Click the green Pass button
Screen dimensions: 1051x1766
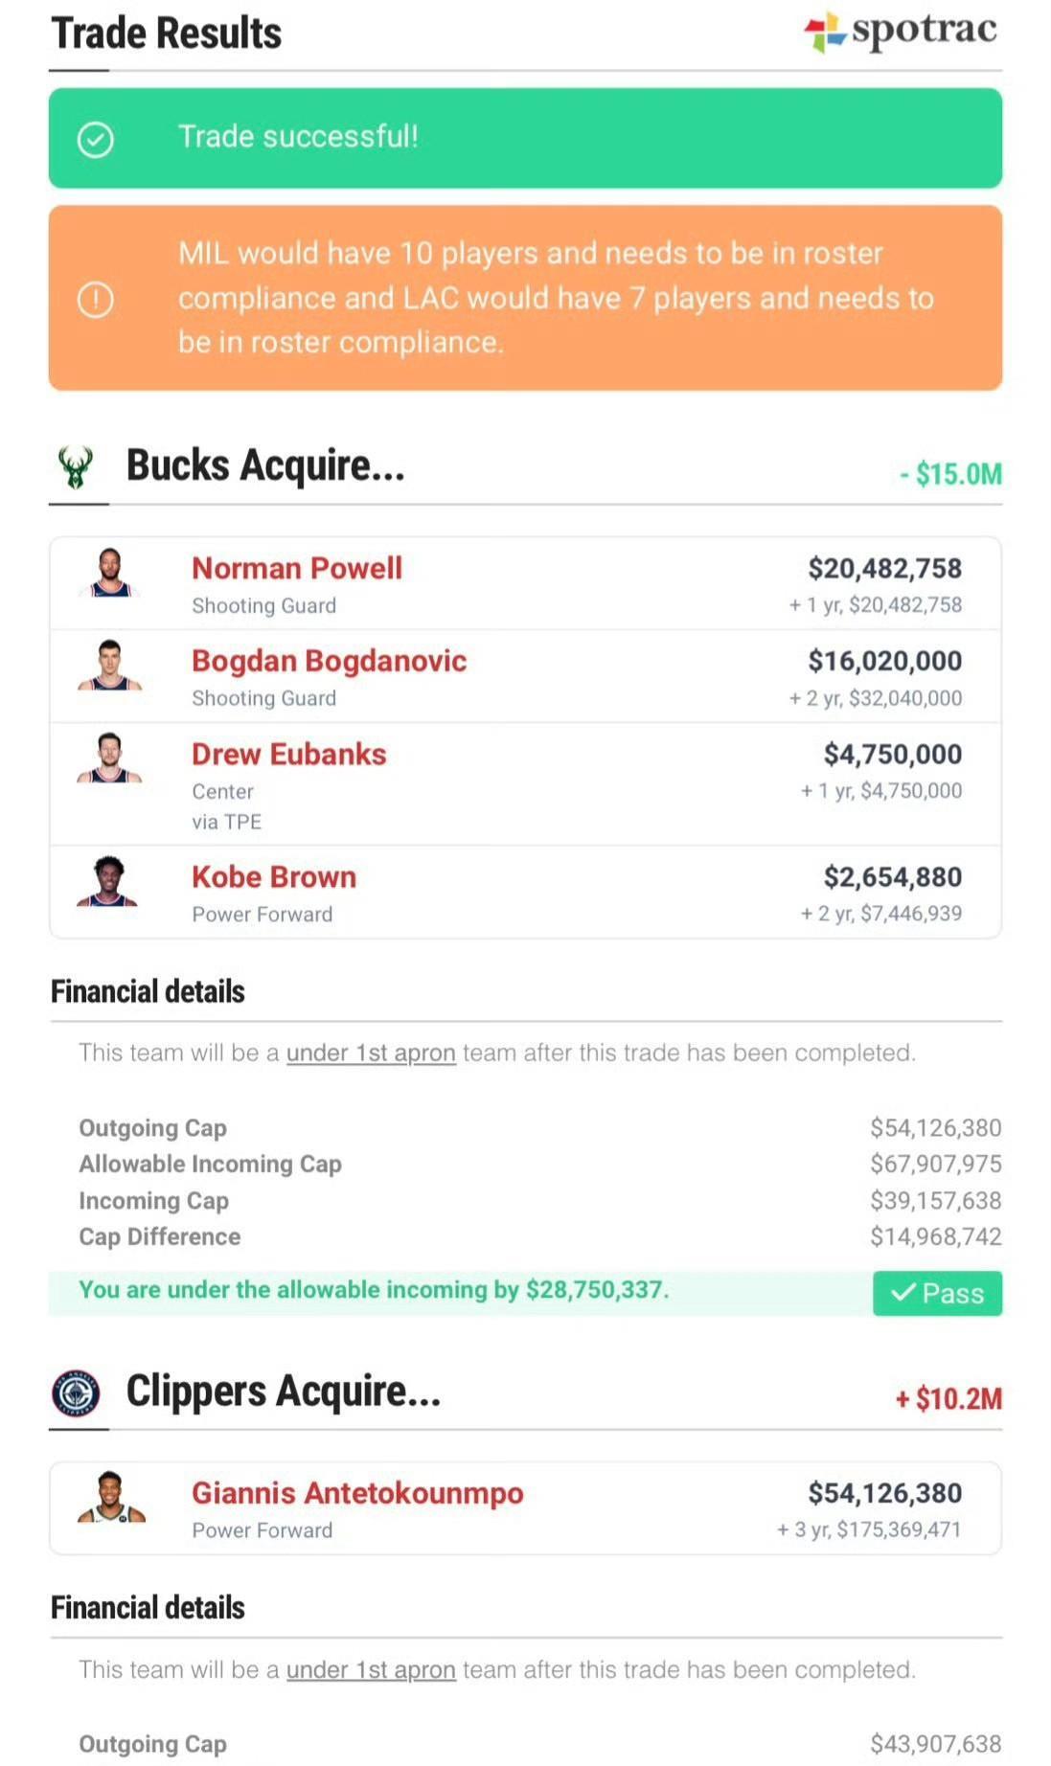coord(937,1293)
